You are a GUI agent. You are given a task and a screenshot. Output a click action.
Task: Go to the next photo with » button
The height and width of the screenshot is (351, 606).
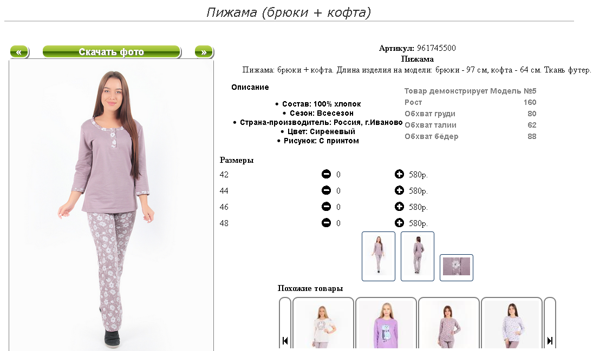204,52
